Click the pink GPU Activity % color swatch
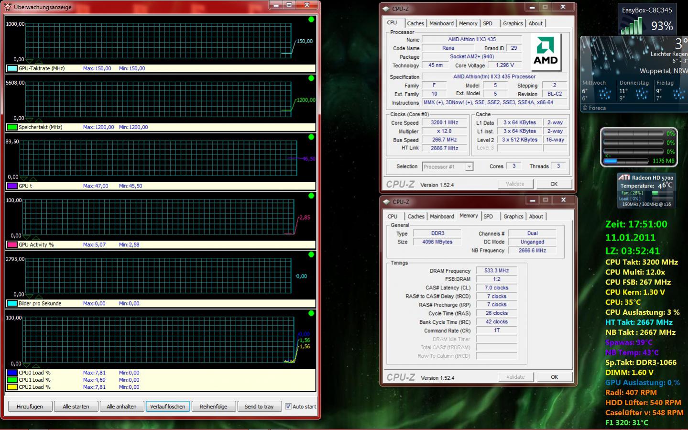 12,244
